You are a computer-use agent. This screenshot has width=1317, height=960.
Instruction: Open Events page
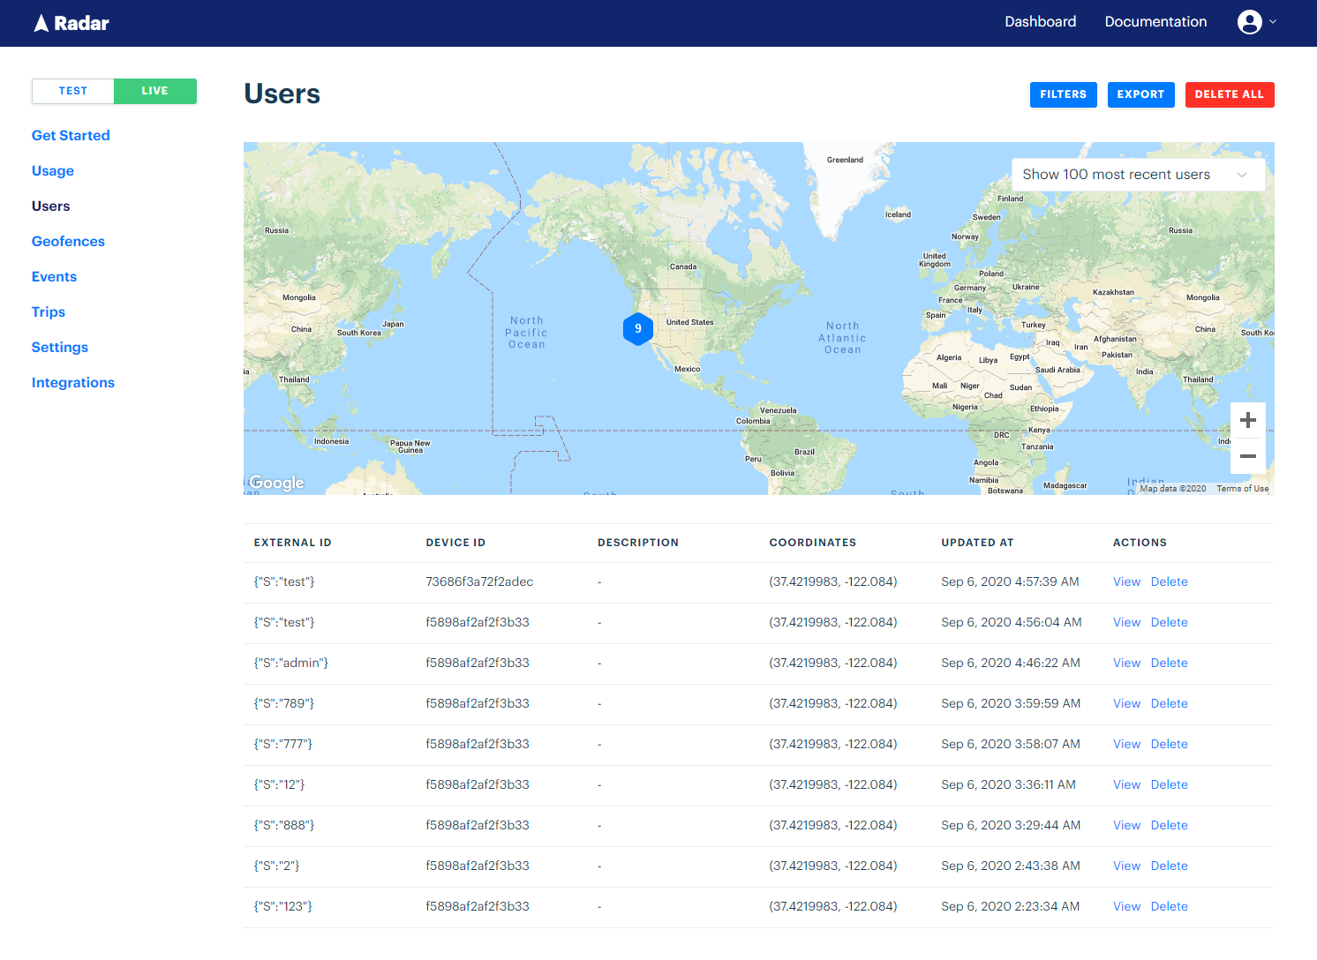point(54,276)
